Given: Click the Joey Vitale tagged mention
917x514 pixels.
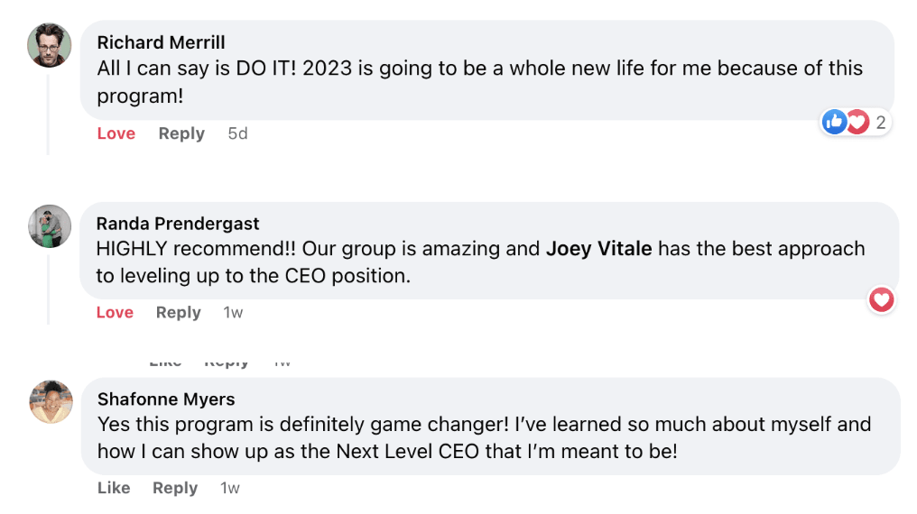Looking at the screenshot, I should (598, 249).
